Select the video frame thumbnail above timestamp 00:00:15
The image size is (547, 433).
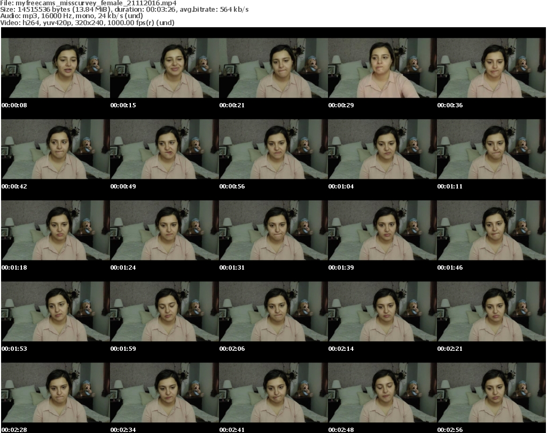click(x=165, y=68)
